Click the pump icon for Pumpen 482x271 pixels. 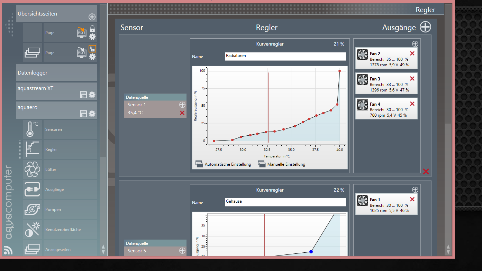[x=33, y=210]
